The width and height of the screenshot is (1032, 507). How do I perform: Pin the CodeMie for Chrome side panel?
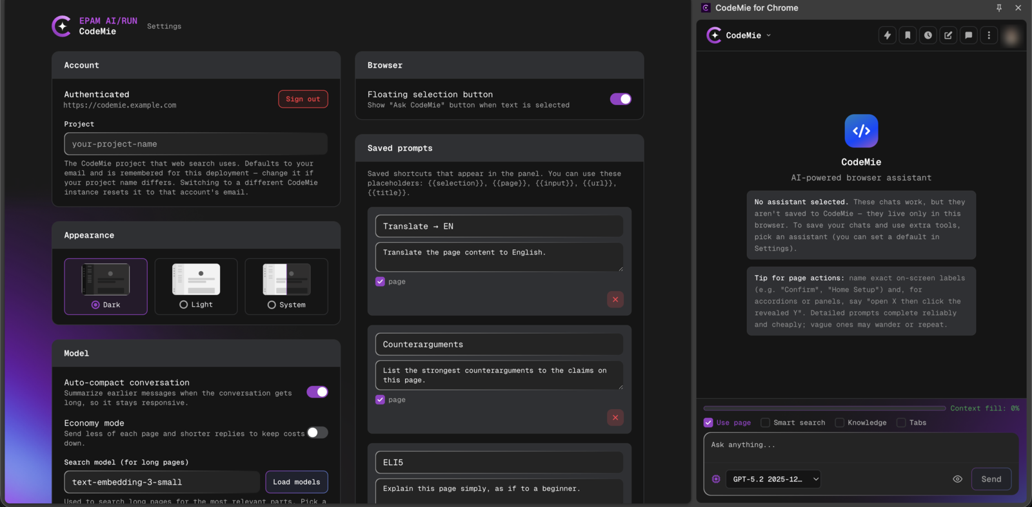point(999,8)
